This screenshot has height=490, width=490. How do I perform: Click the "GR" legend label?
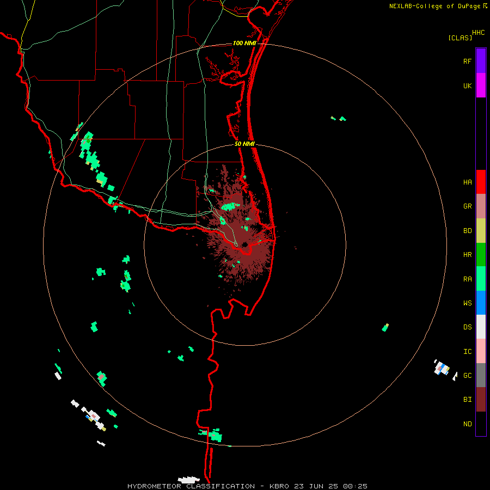click(x=467, y=206)
